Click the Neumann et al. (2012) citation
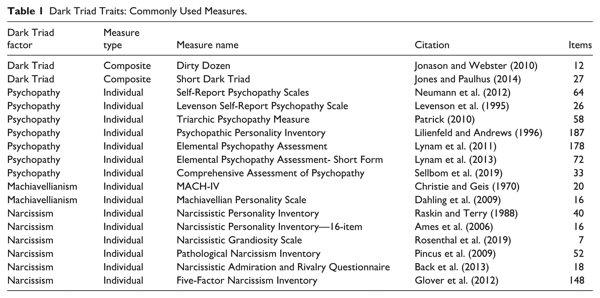 (x=463, y=92)
